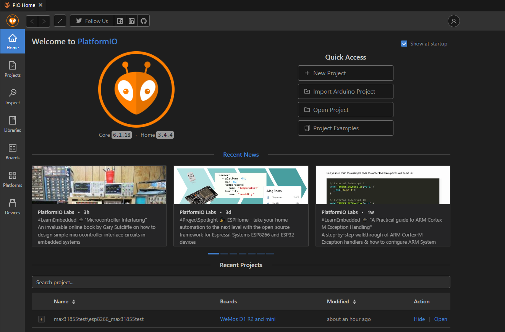Go forward with the right arrow button

[x=44, y=21]
